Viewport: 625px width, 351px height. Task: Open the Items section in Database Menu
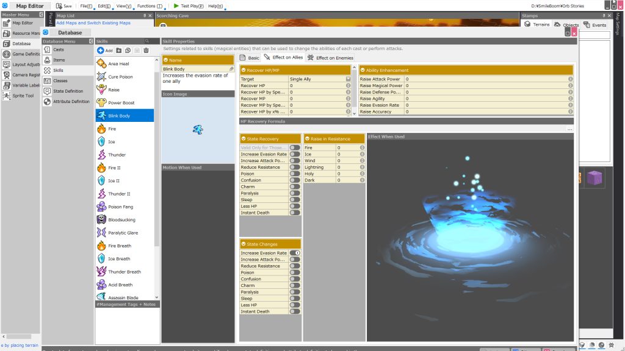coord(68,60)
